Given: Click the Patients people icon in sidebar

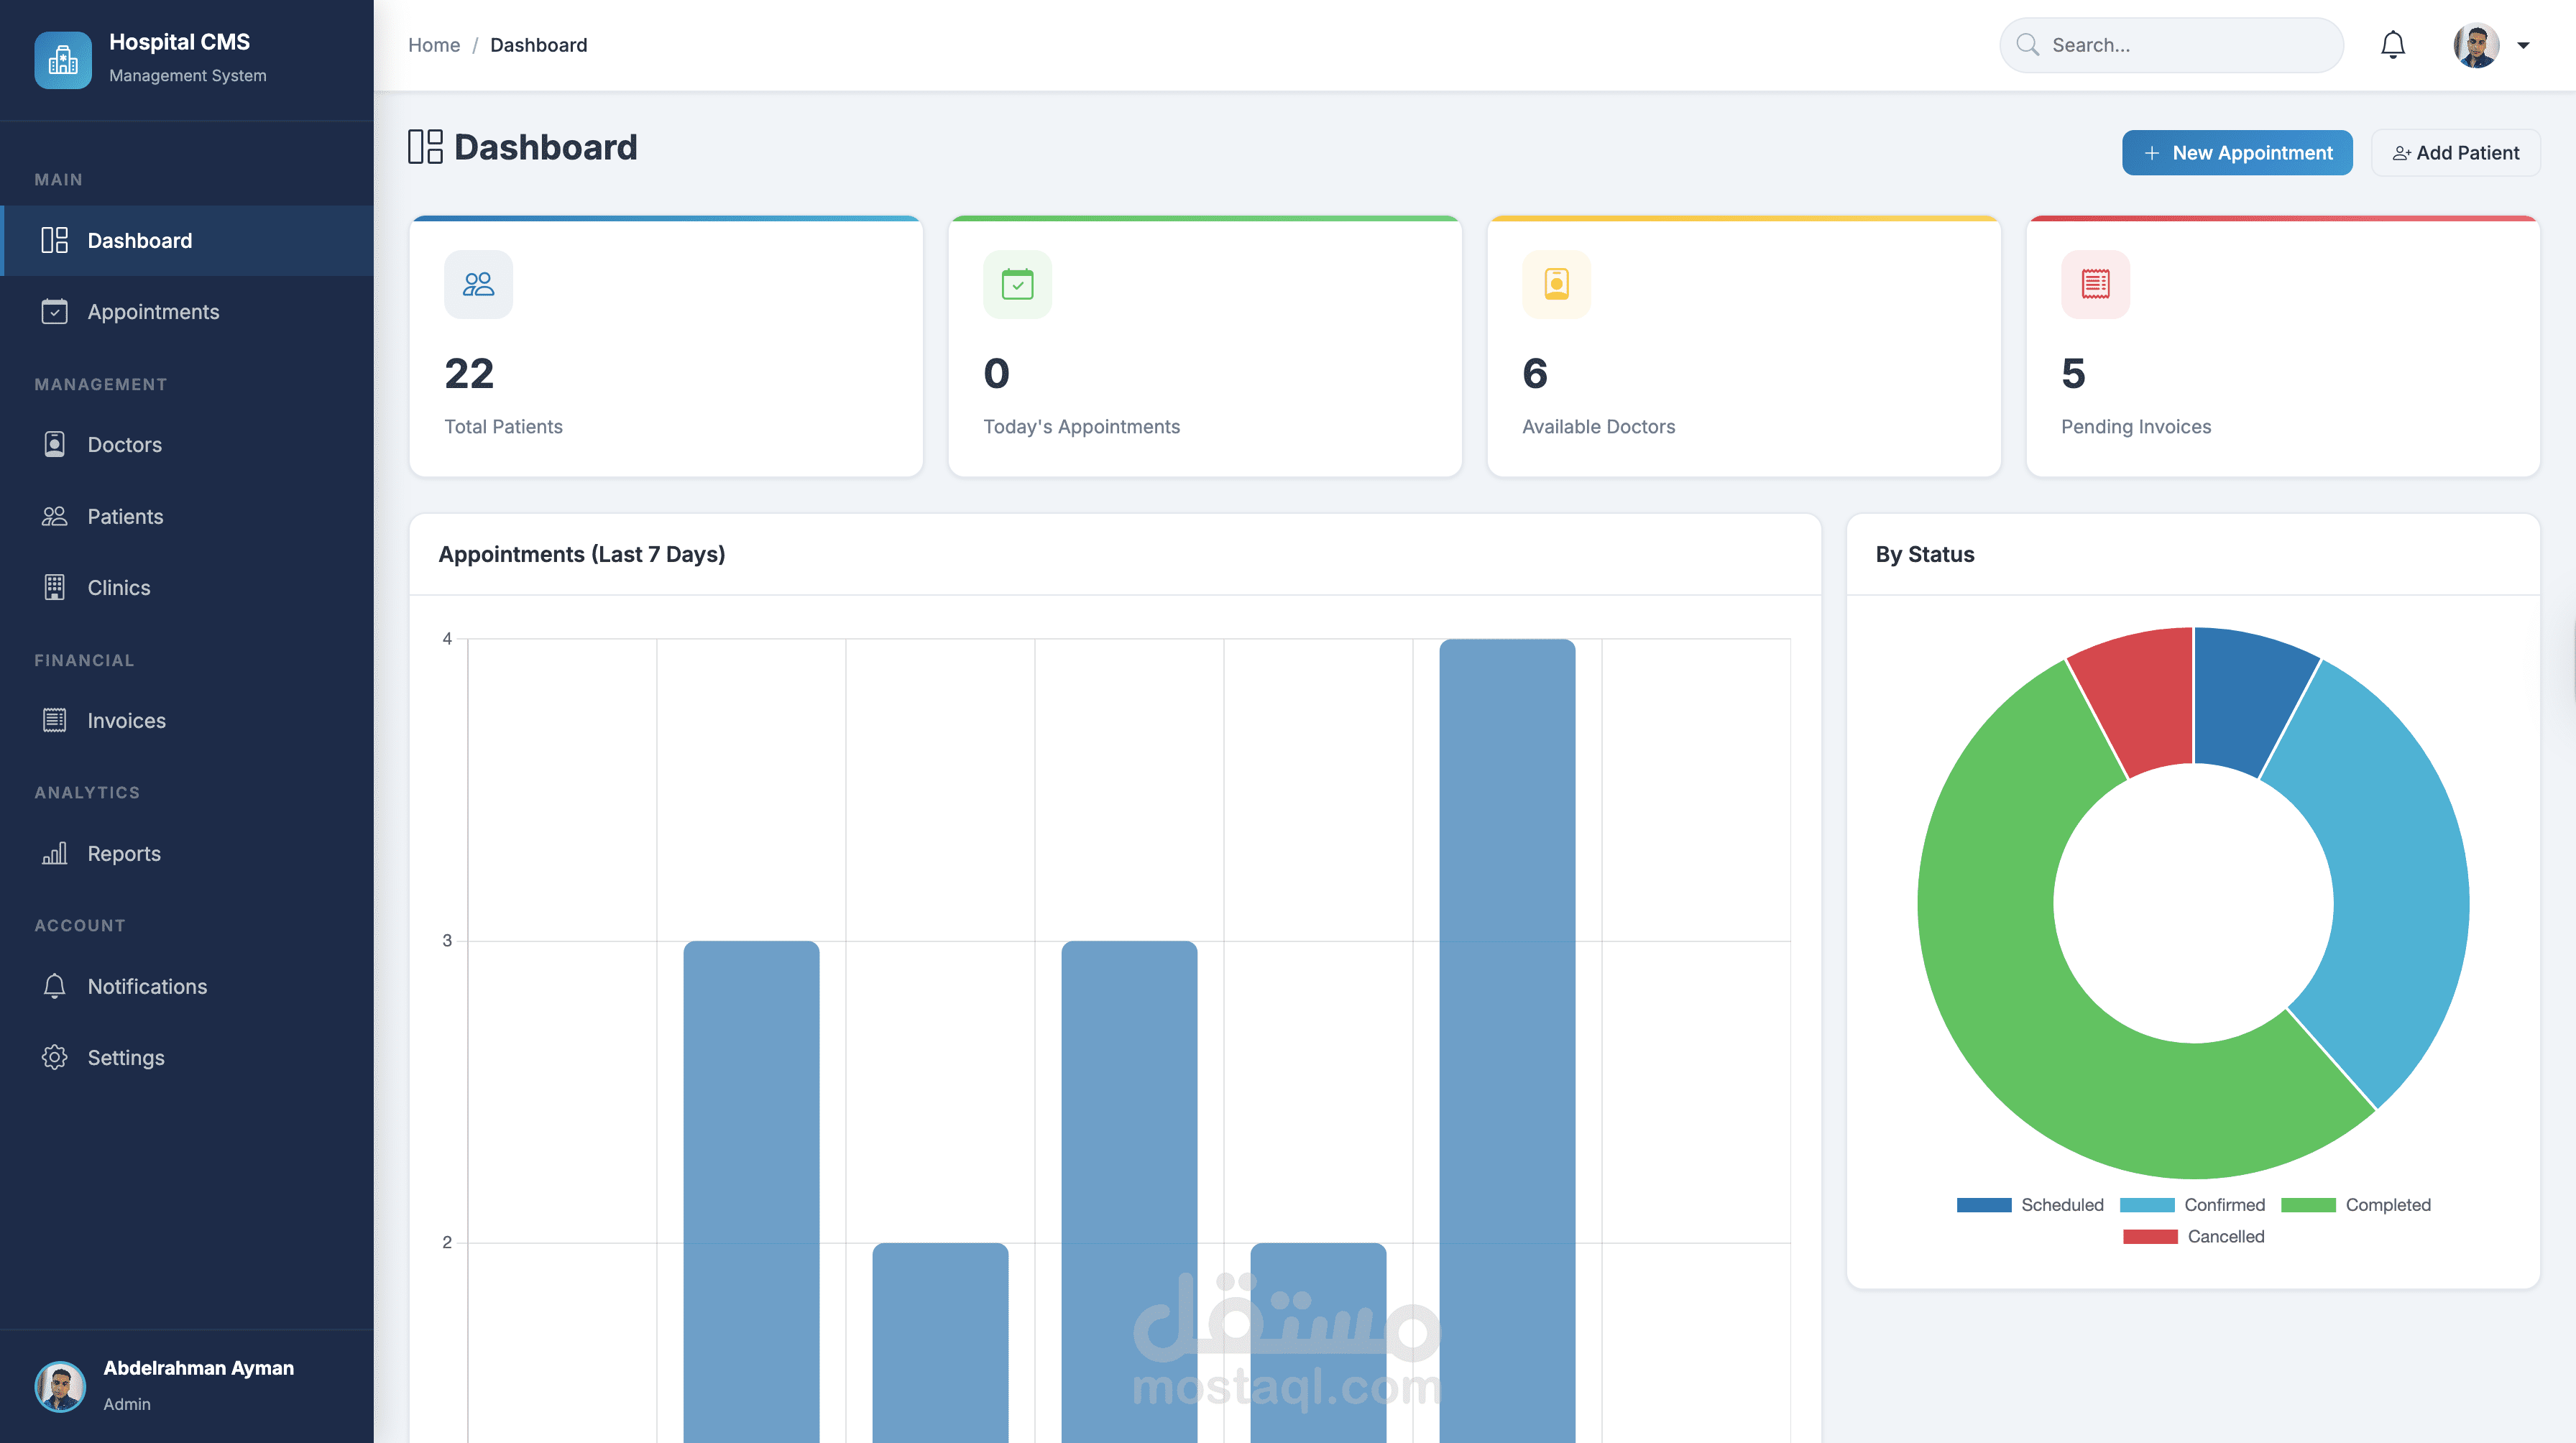Looking at the screenshot, I should pyautogui.click(x=54, y=516).
